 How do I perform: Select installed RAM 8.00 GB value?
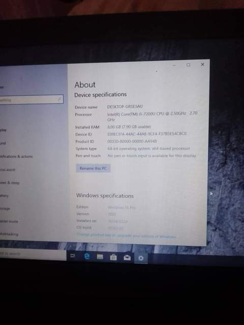[x=129, y=126]
